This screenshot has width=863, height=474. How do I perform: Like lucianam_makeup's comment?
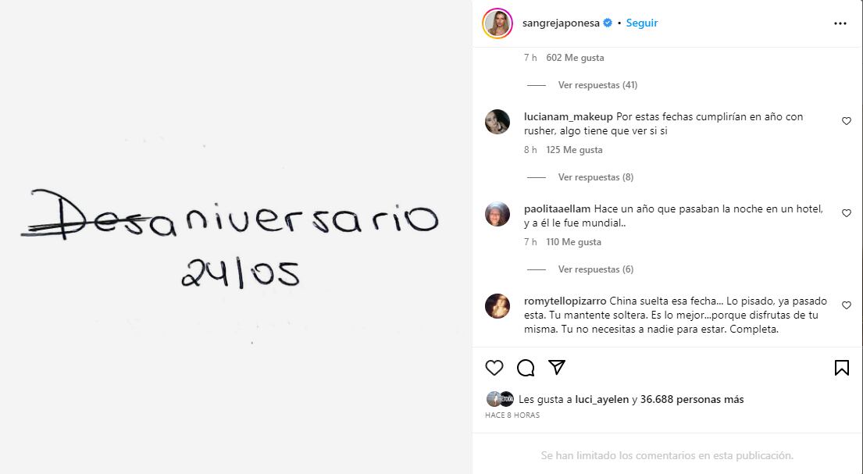(847, 121)
